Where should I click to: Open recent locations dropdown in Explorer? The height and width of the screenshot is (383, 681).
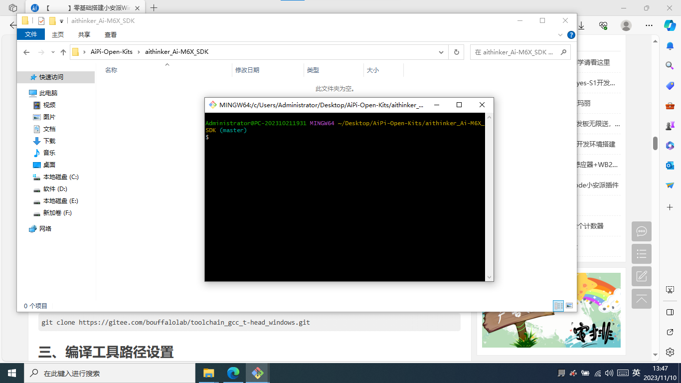click(x=53, y=52)
